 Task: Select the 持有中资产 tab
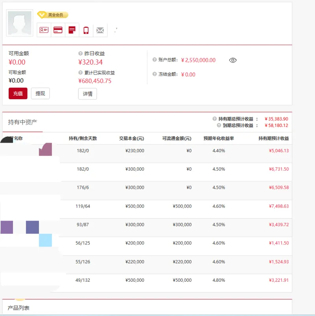[x=22, y=123]
